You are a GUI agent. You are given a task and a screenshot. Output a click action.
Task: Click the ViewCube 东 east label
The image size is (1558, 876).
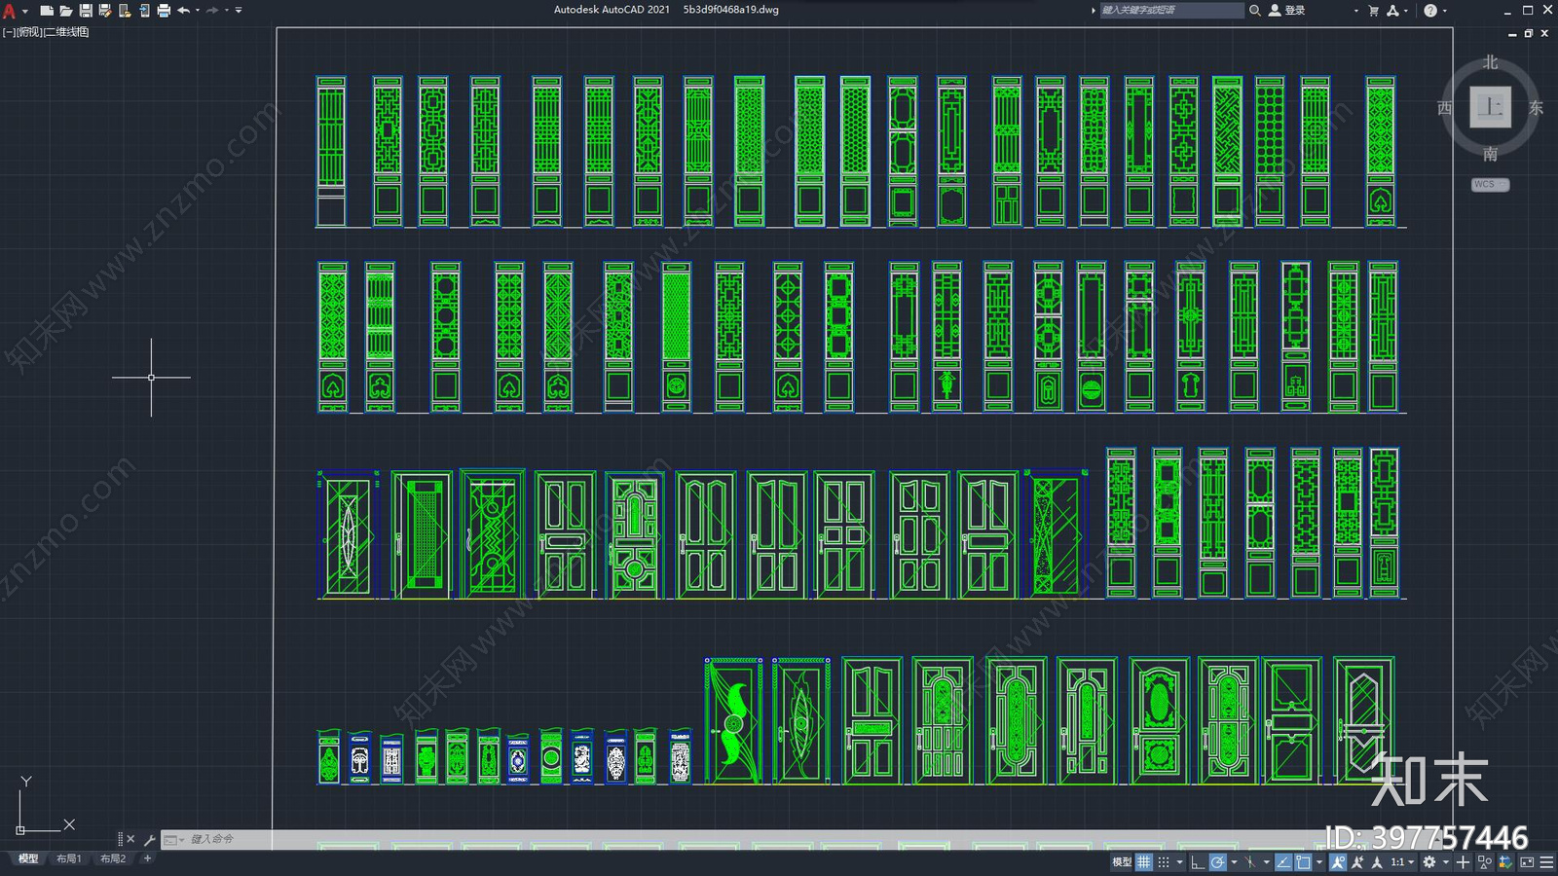click(1536, 108)
